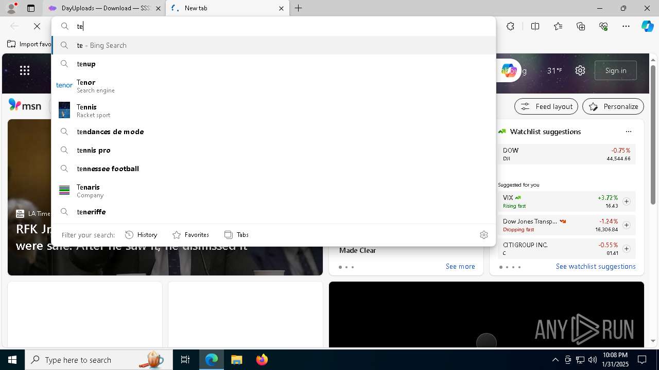Pick the Tenor search engine suggestion

(x=273, y=86)
